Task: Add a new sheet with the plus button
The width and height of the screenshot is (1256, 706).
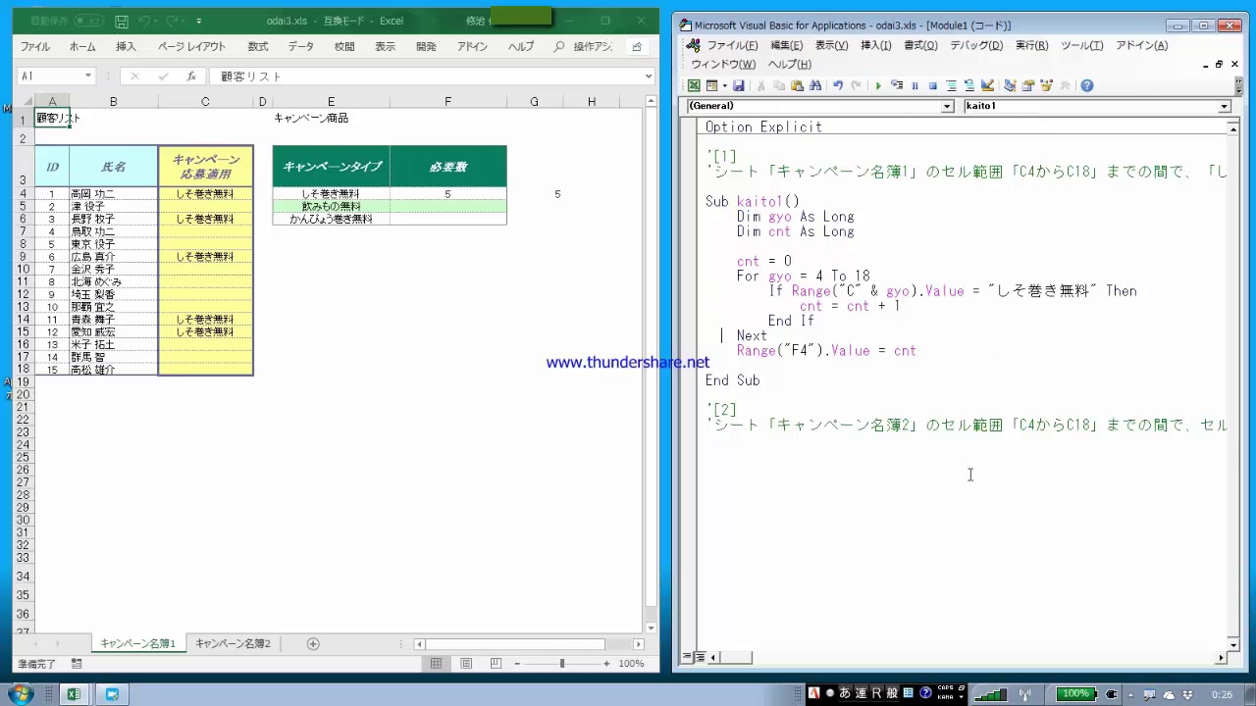Action: (x=313, y=644)
